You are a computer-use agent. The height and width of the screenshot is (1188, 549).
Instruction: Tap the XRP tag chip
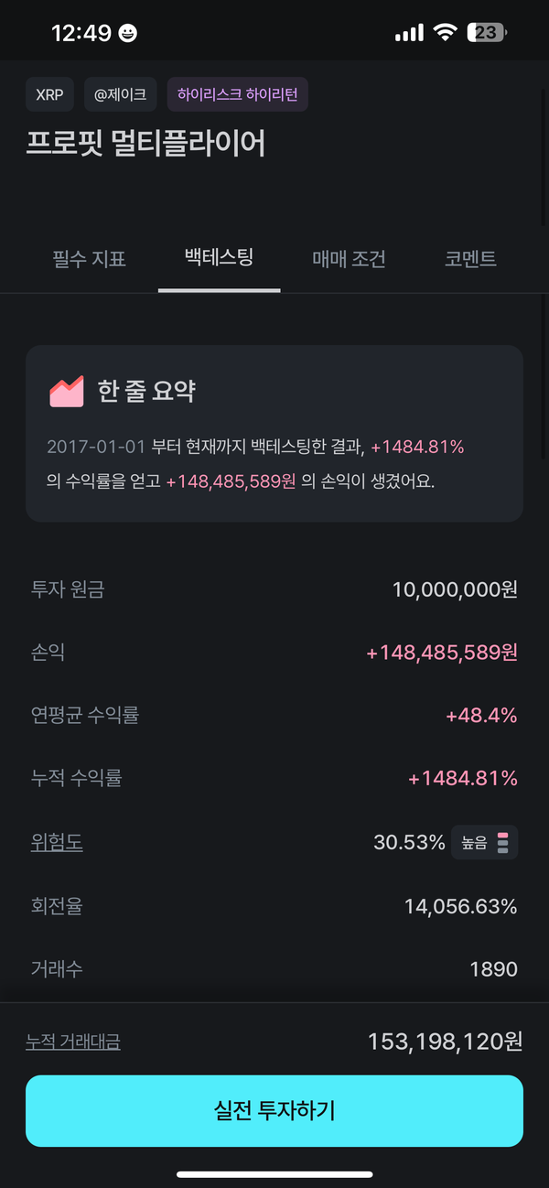pyautogui.click(x=49, y=94)
